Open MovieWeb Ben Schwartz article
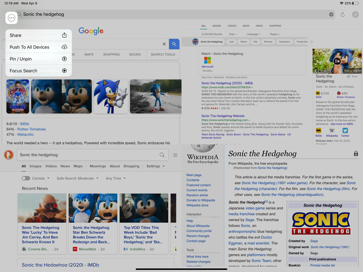The height and width of the screenshot is (272, 363). [x=93, y=224]
